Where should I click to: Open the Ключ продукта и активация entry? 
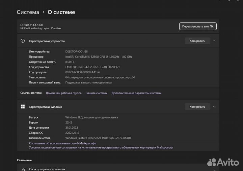[47, 169]
